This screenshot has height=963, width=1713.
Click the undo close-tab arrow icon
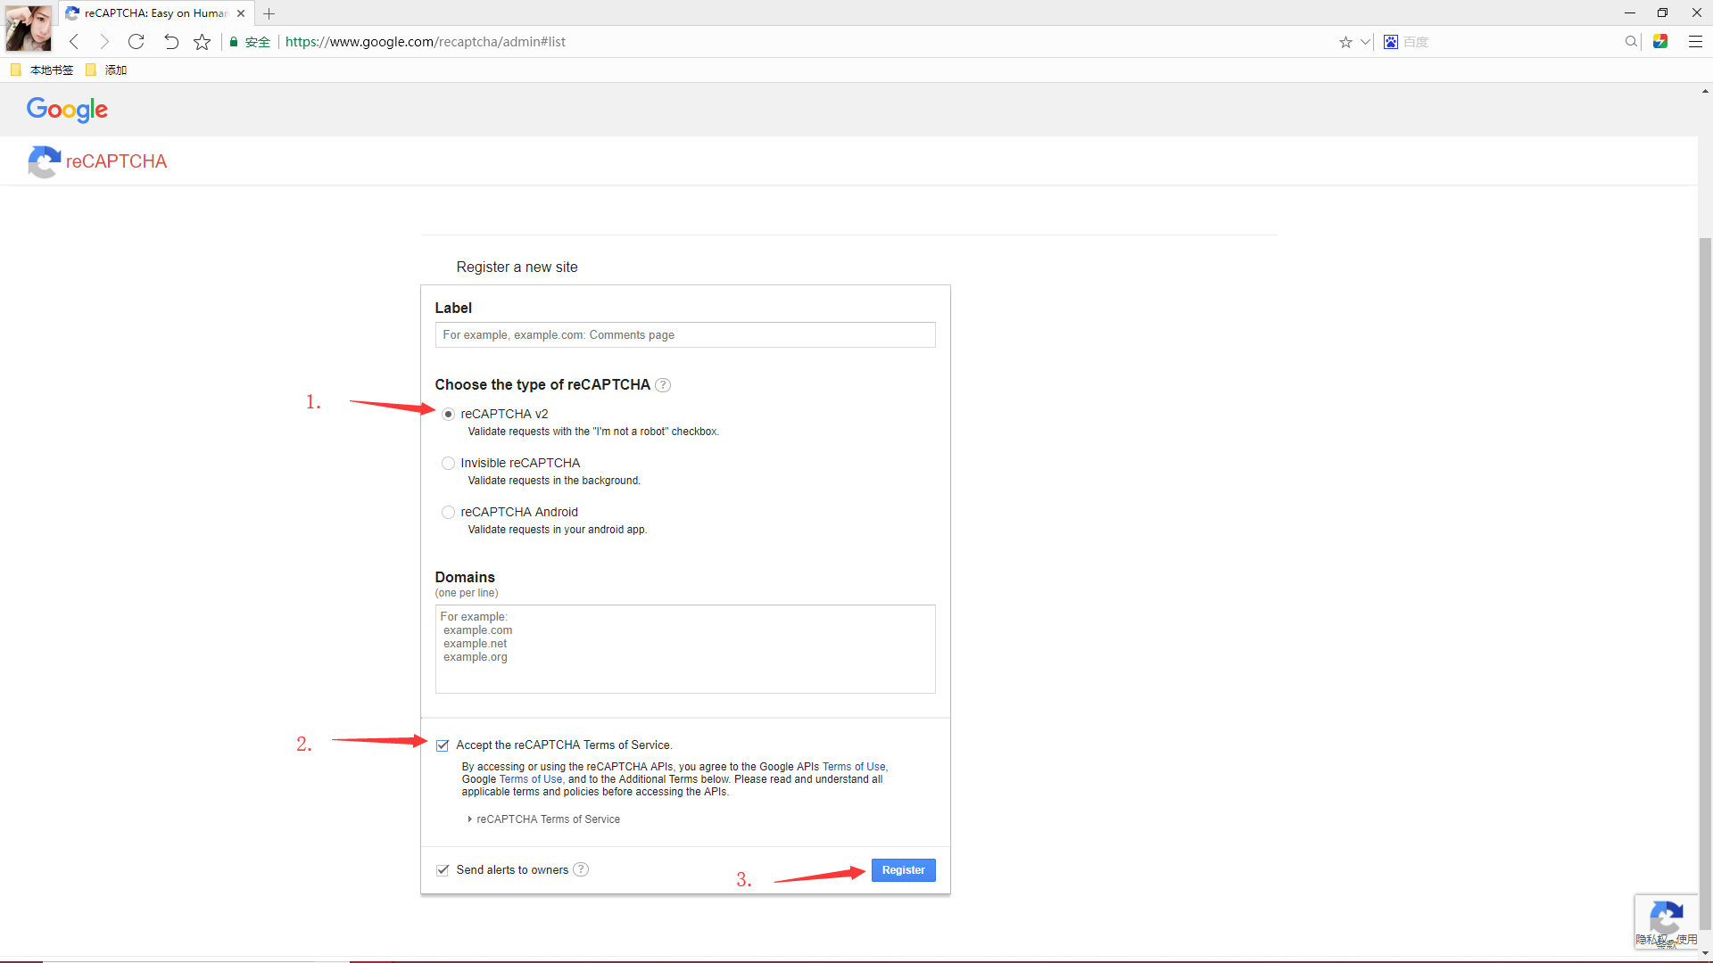point(170,42)
